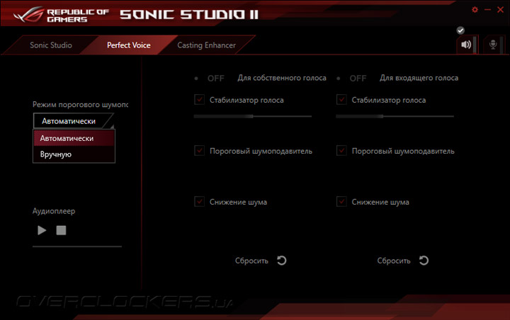Click the ROG Republic of Gamers logo
The image size is (510, 320).
(61, 15)
